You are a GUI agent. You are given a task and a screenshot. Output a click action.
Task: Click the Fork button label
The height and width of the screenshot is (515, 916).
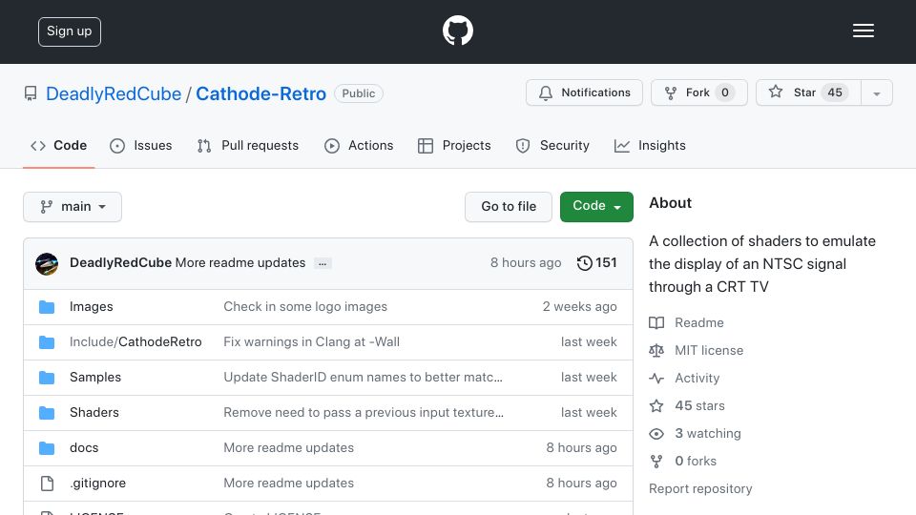click(697, 93)
